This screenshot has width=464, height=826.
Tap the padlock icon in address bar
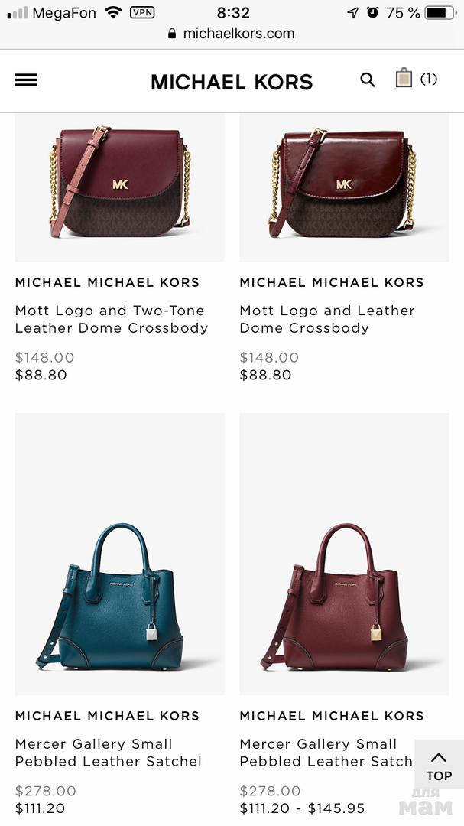point(172,34)
